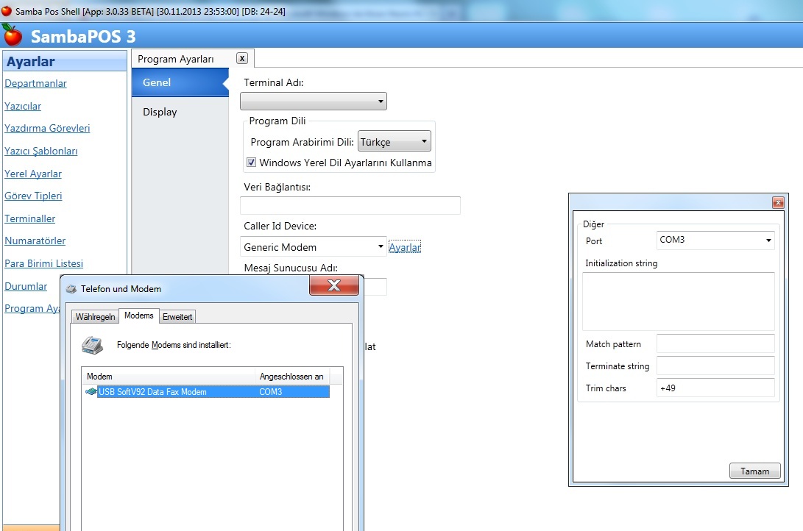Close the Telefon und Modem dialog

click(333, 286)
